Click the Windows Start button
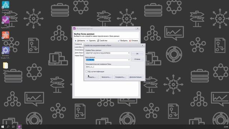The image size is (229, 129). pos(3,126)
